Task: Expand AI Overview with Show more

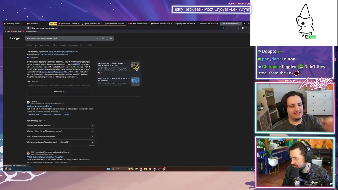Action: tap(59, 92)
